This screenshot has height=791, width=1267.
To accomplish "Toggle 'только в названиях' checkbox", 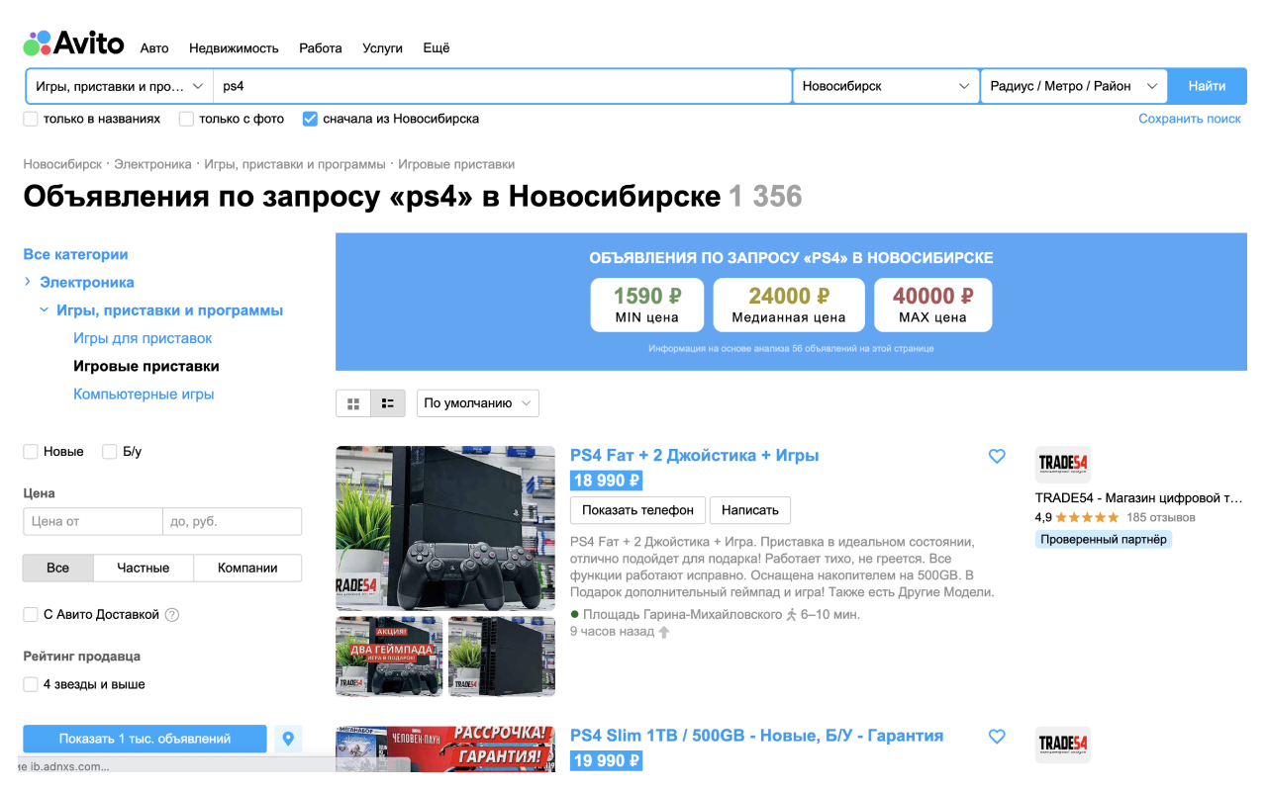I will click(31, 119).
